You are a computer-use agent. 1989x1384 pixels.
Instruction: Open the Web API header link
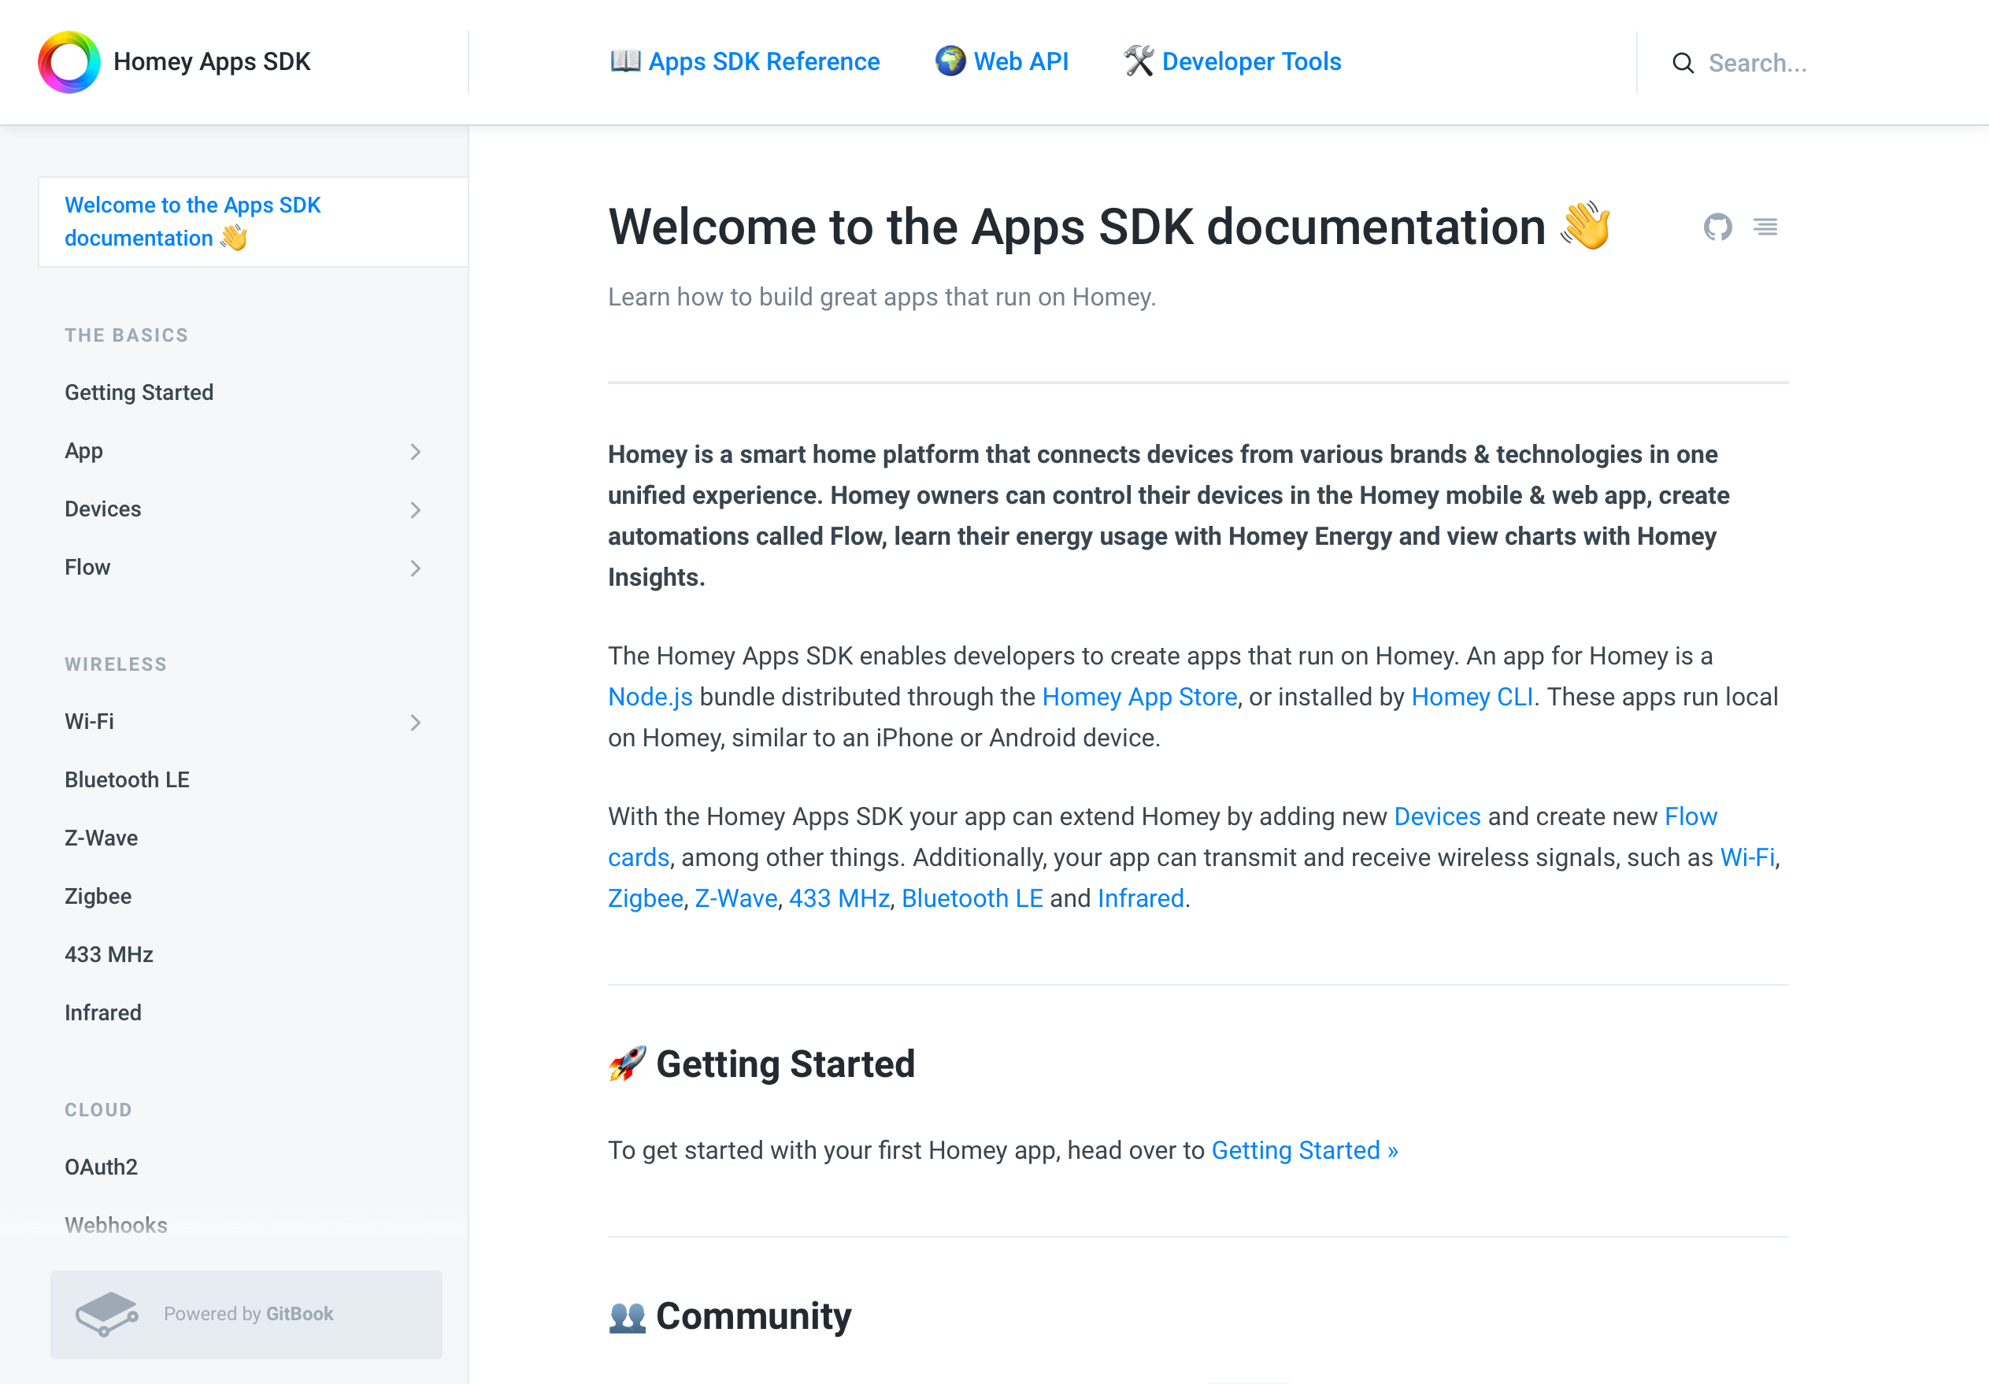[x=1002, y=61]
